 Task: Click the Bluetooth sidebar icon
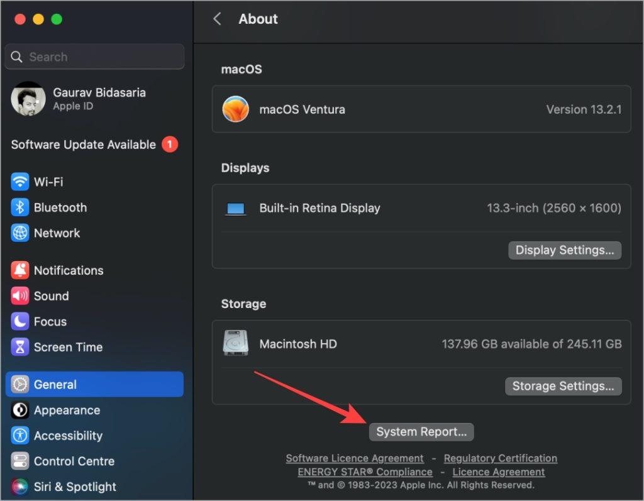[19, 207]
